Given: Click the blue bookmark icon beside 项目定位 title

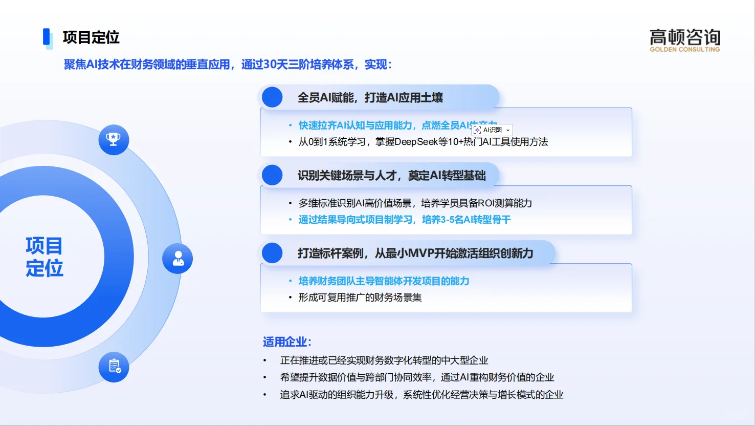Looking at the screenshot, I should (x=47, y=37).
